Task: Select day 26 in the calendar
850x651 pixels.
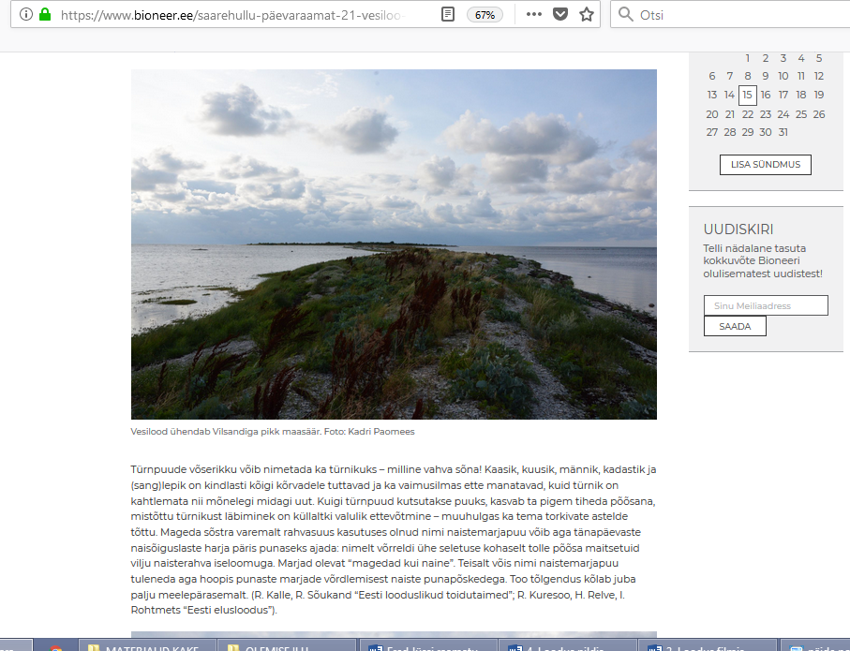Action: point(819,114)
